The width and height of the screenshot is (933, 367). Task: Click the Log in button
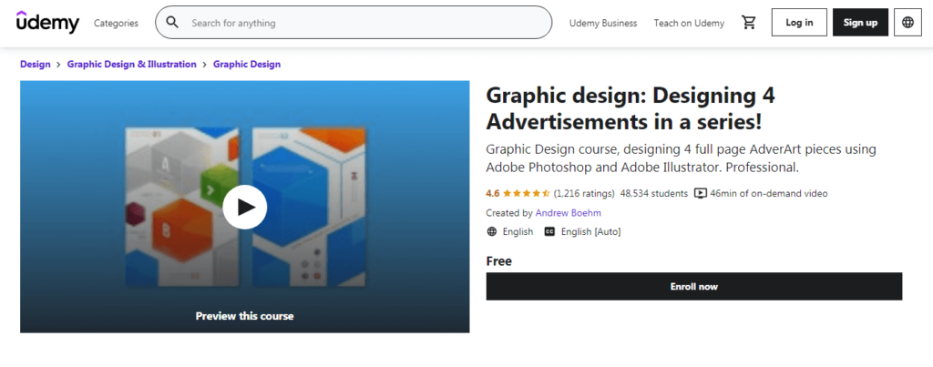click(x=798, y=23)
